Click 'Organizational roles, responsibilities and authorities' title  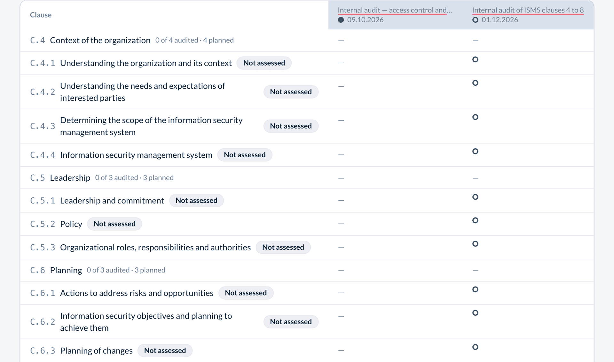click(x=155, y=247)
